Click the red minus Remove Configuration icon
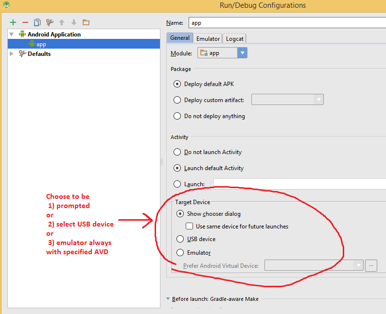Viewport: 386px width, 314px height. [x=25, y=22]
